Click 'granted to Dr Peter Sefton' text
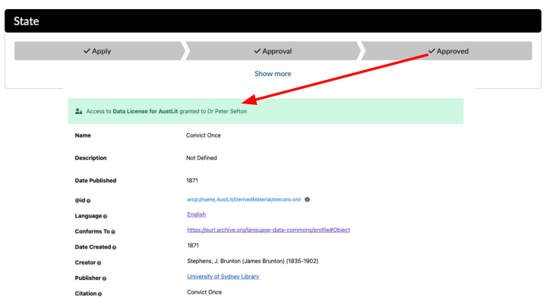The width and height of the screenshot is (547, 308). pos(213,111)
